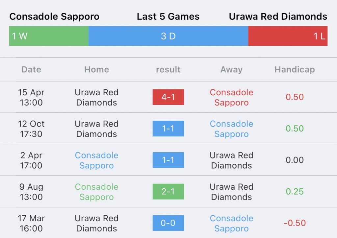Open the green 2-1 result badge

click(168, 192)
